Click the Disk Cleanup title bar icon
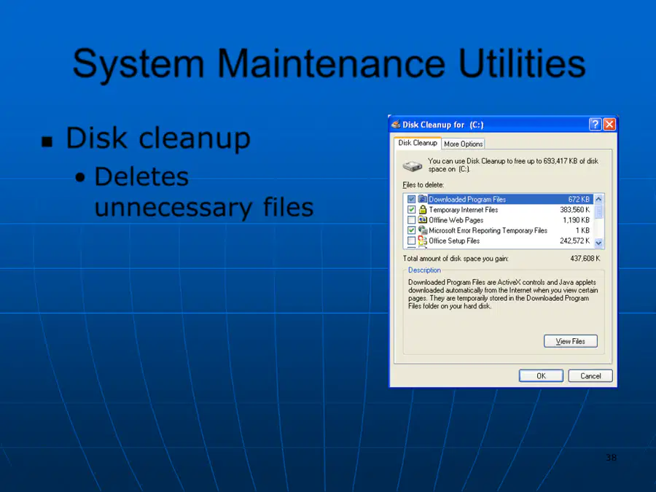 pos(395,124)
